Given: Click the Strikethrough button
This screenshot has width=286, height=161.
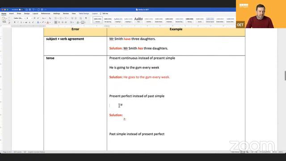Looking at the screenshot, I should (x=26, y=22).
